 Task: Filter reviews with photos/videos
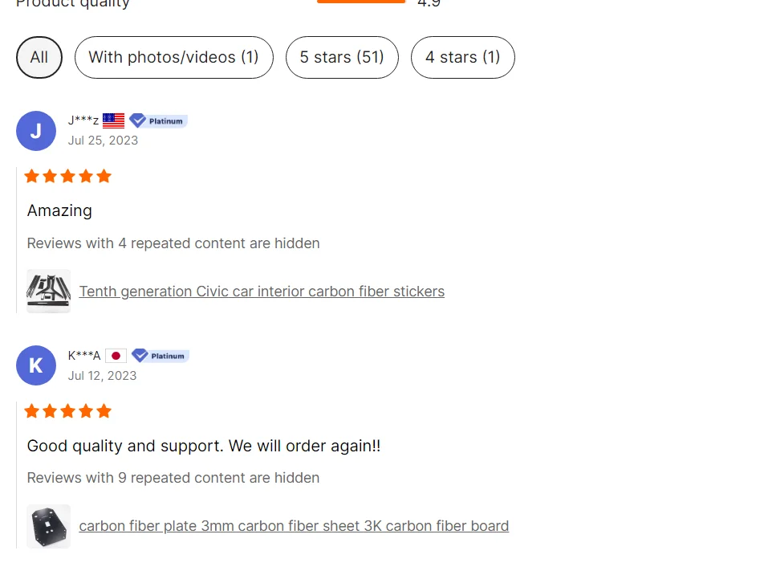point(173,58)
